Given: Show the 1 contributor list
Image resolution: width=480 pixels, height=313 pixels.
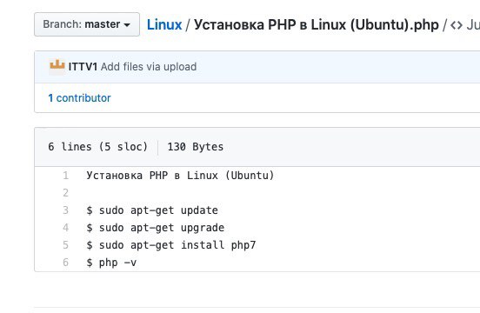Looking at the screenshot, I should click(x=79, y=98).
